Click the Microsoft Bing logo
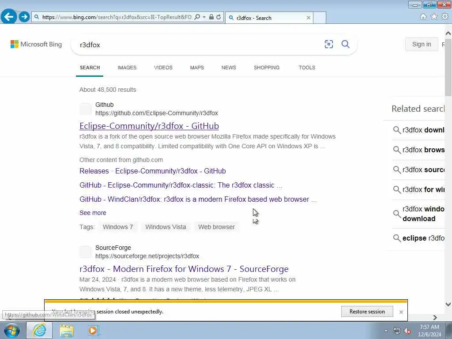This screenshot has height=339, width=452. click(36, 44)
